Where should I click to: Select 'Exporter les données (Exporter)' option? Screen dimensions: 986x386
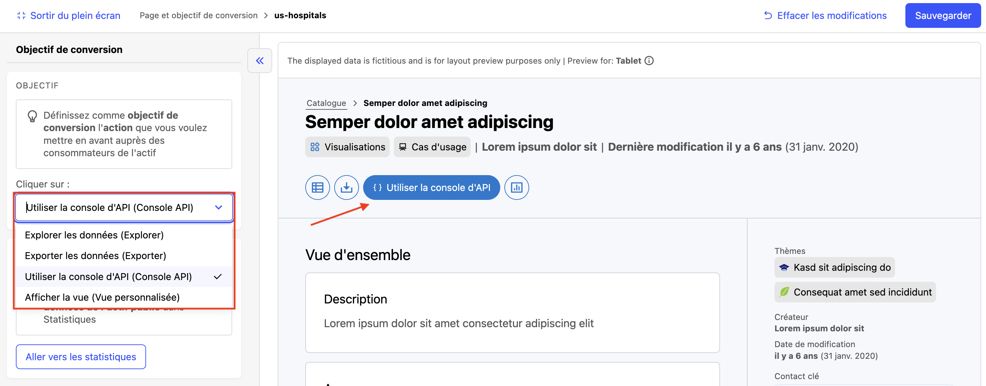[95, 256]
